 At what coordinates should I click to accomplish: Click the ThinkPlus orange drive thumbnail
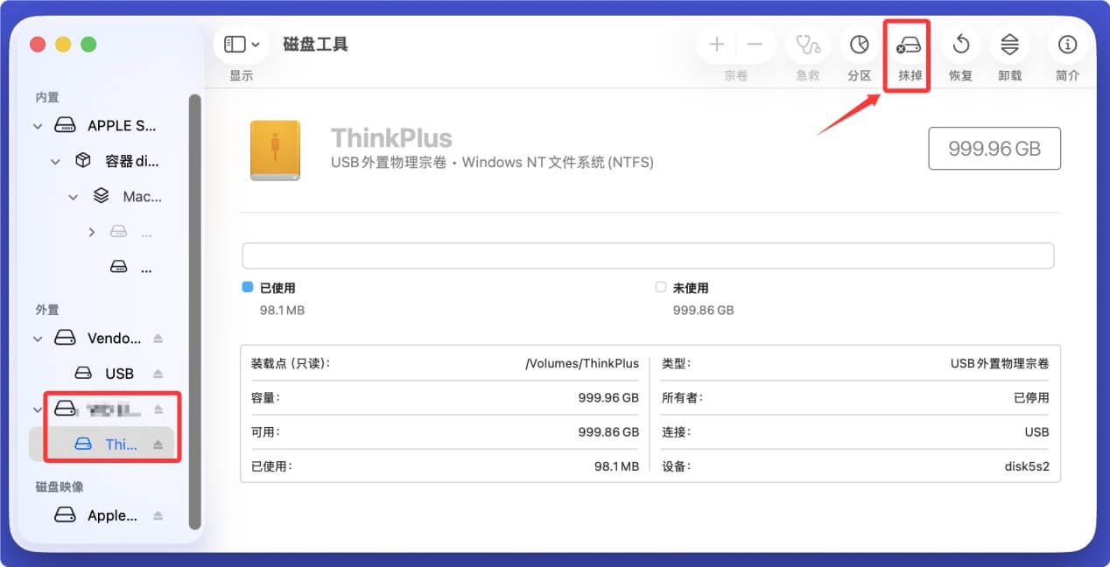pos(275,149)
